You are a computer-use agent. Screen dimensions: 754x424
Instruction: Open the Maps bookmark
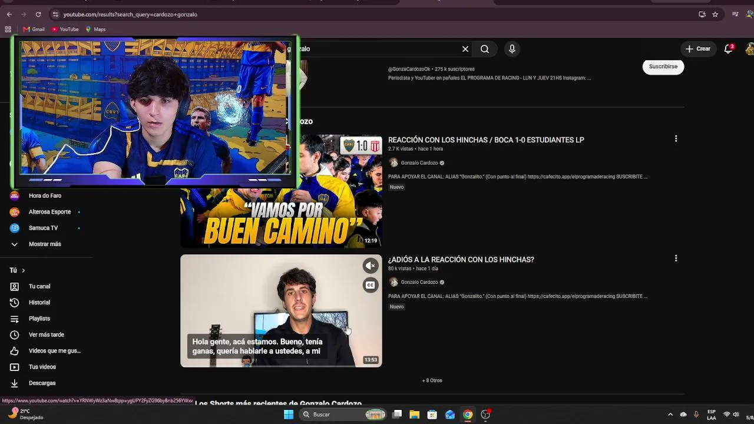[x=95, y=29]
